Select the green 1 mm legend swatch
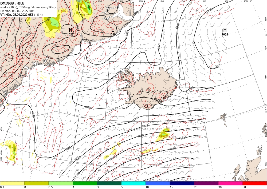This screenshot has width=267, height=189. 85,183
